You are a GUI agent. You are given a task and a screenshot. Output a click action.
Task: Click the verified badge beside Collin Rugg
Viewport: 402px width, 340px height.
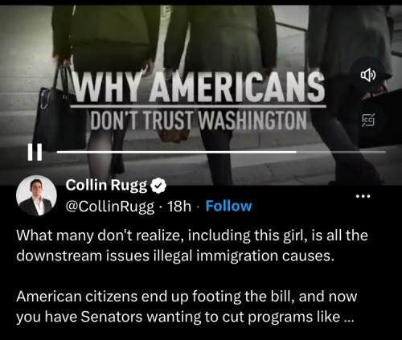[158, 185]
